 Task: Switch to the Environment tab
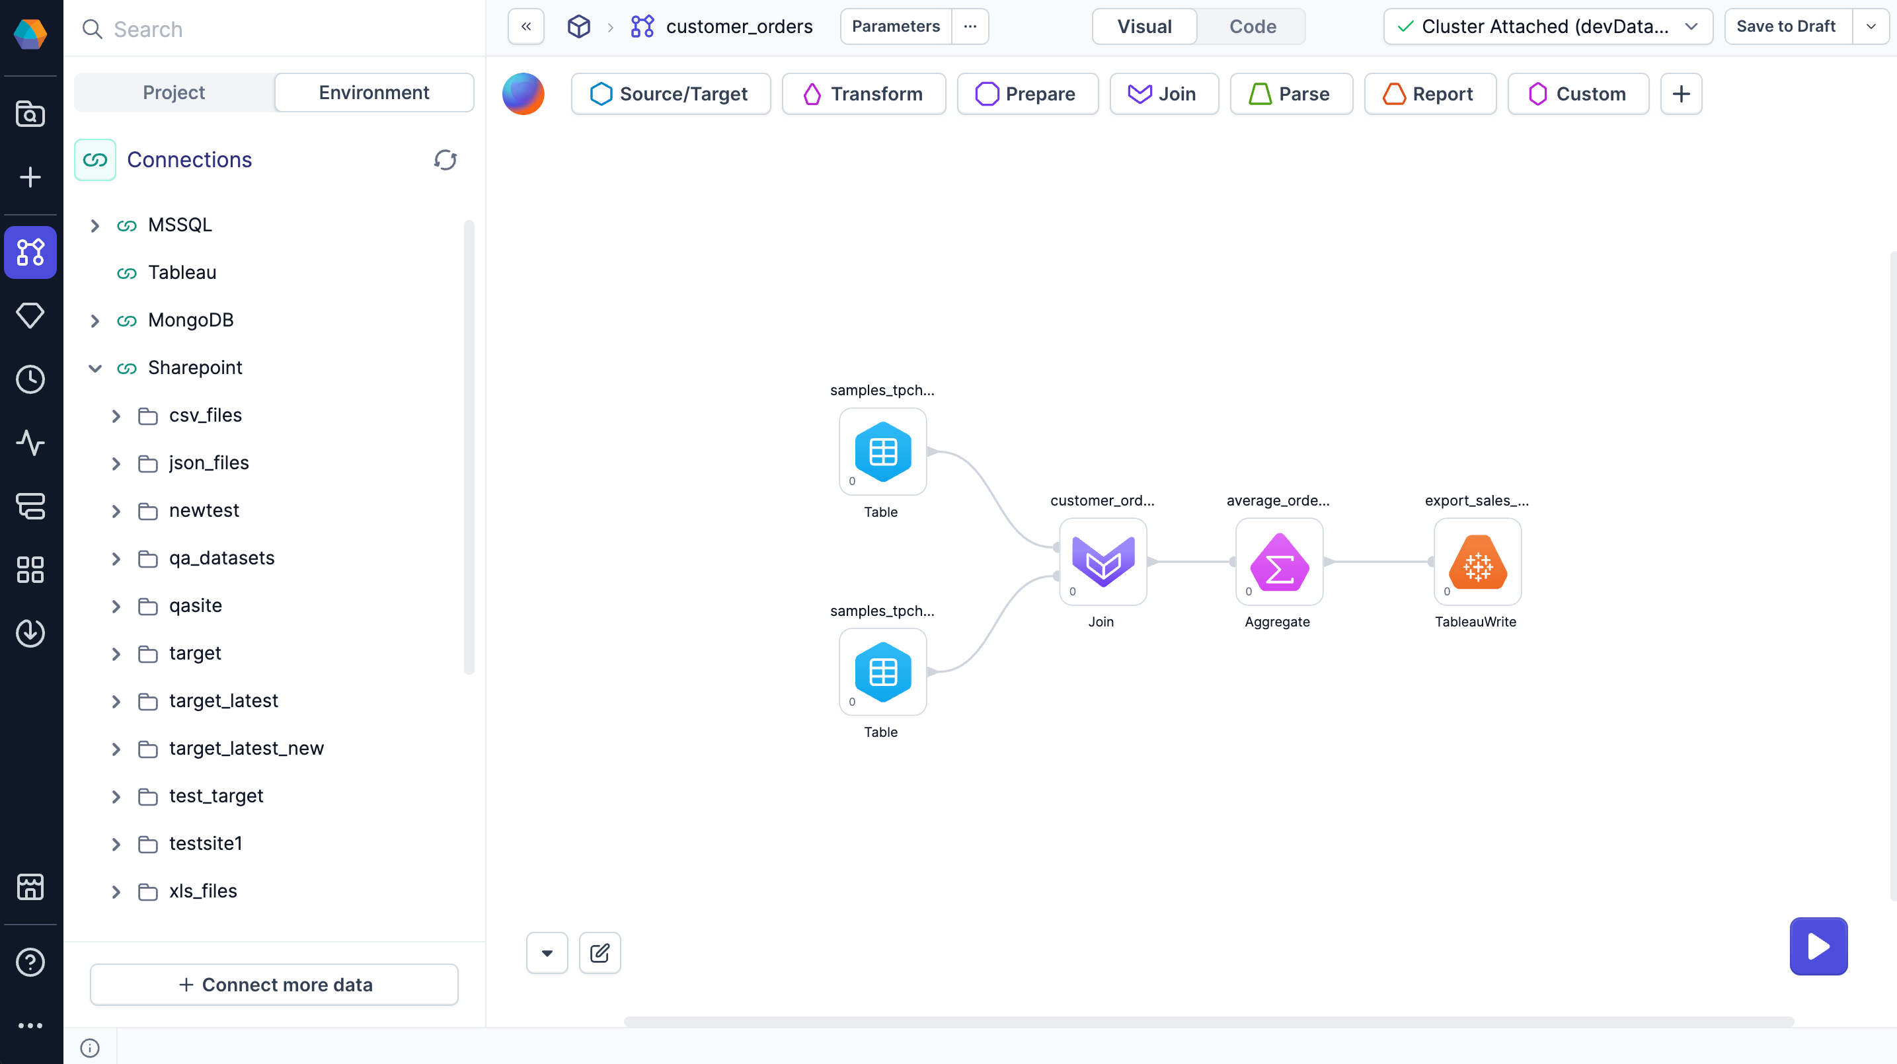click(374, 93)
